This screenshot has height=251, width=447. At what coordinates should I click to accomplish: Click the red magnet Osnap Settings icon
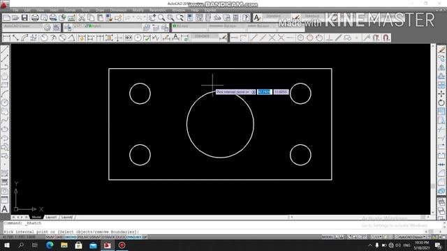coord(386,38)
